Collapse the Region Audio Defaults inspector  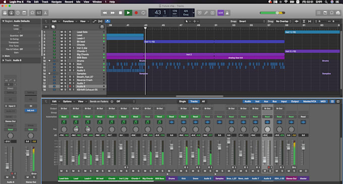click(x=3, y=21)
